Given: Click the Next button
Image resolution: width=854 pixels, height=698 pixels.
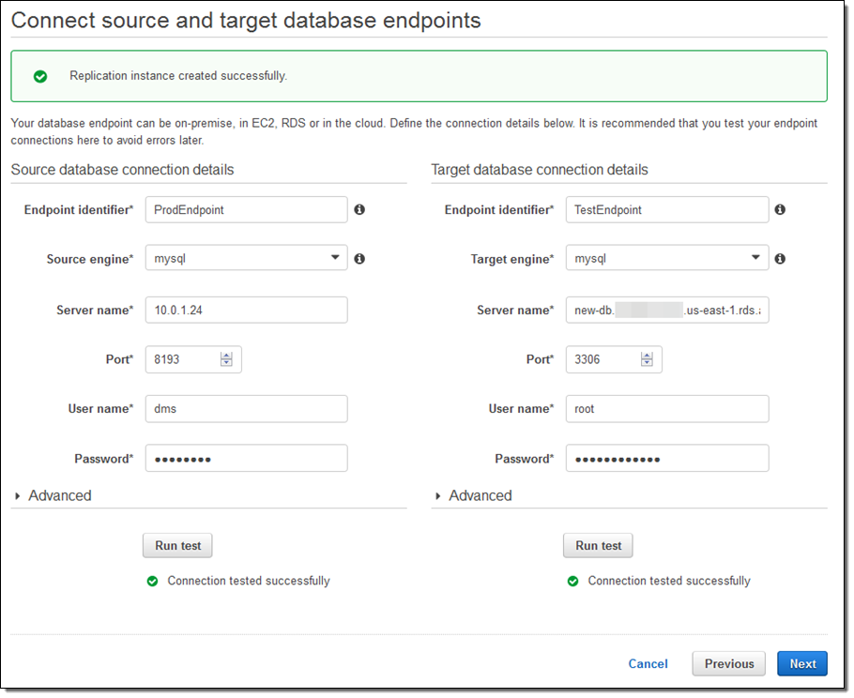Looking at the screenshot, I should click(802, 663).
